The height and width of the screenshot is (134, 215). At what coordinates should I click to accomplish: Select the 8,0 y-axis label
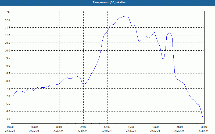tap(8, 81)
